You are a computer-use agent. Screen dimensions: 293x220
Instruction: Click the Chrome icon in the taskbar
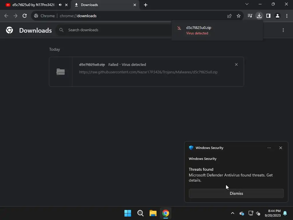tap(166, 213)
